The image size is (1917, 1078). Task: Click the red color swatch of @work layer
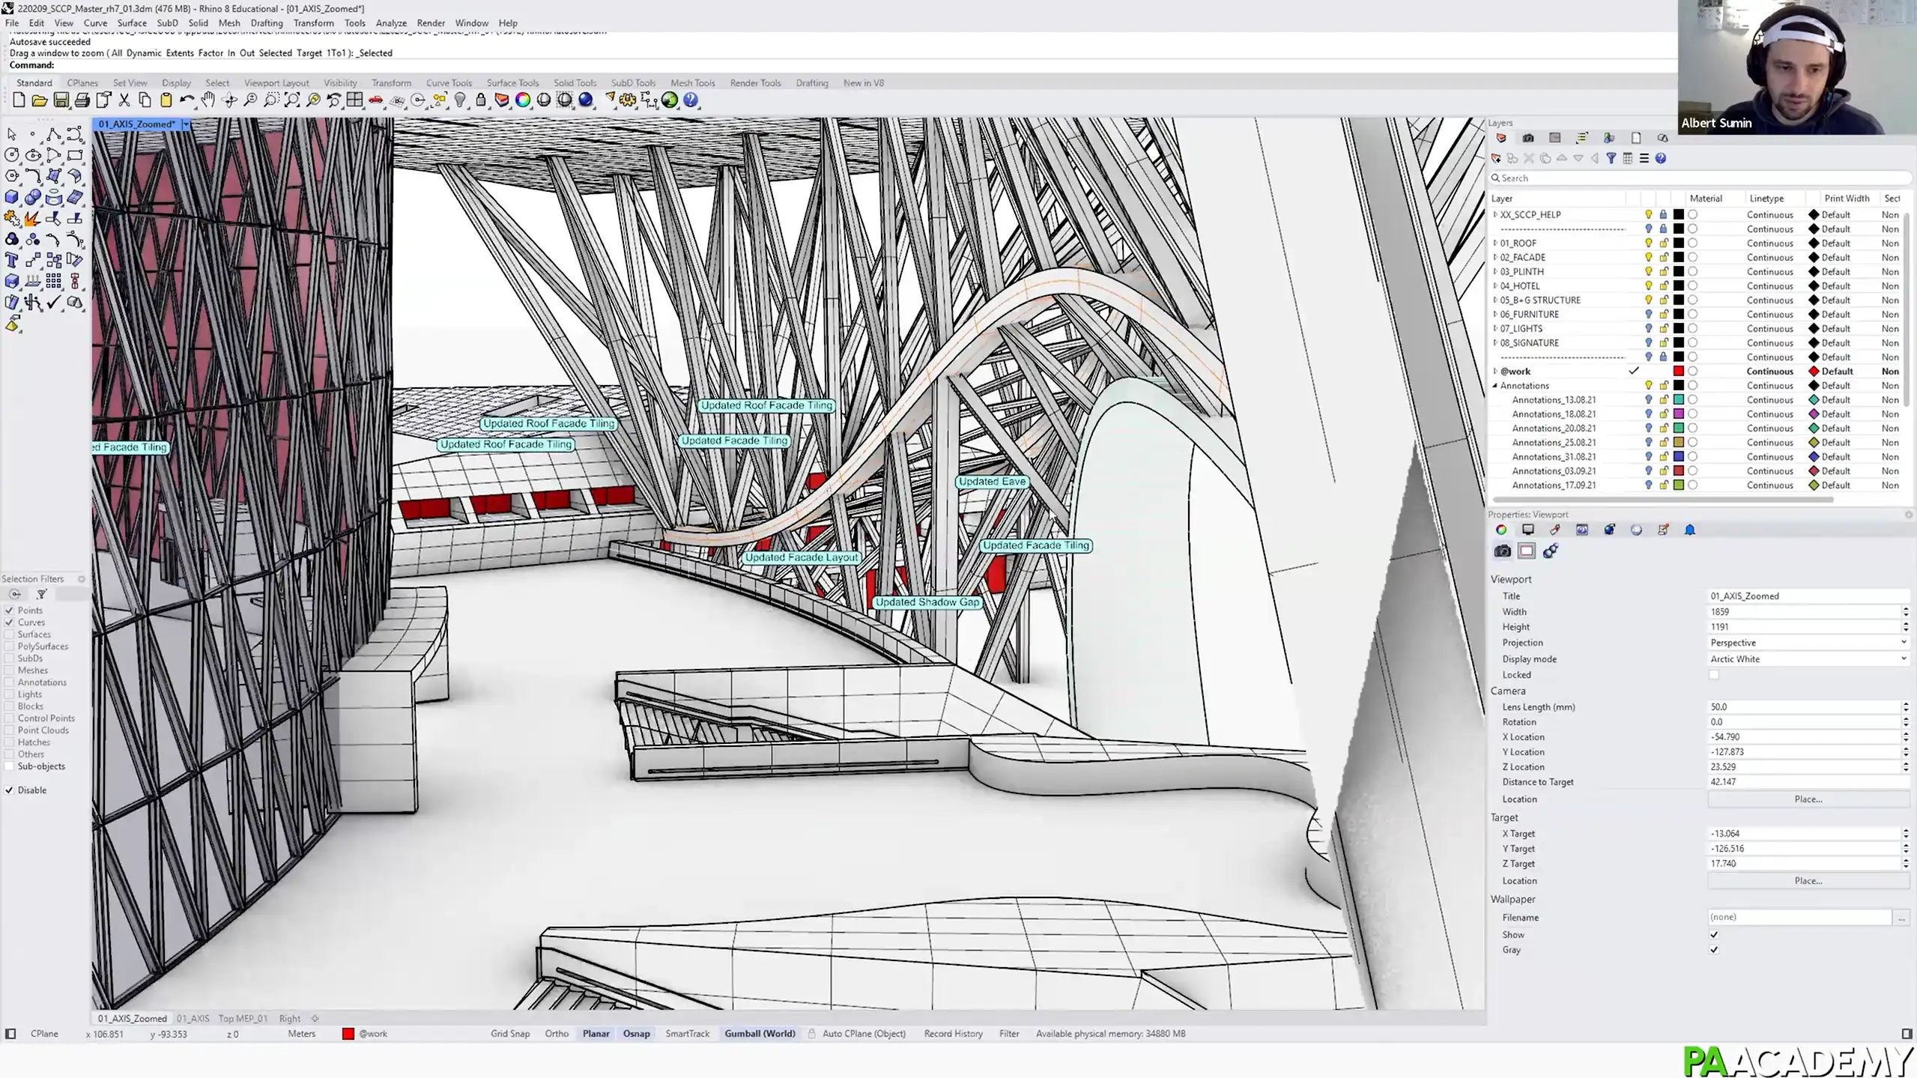click(x=1679, y=371)
